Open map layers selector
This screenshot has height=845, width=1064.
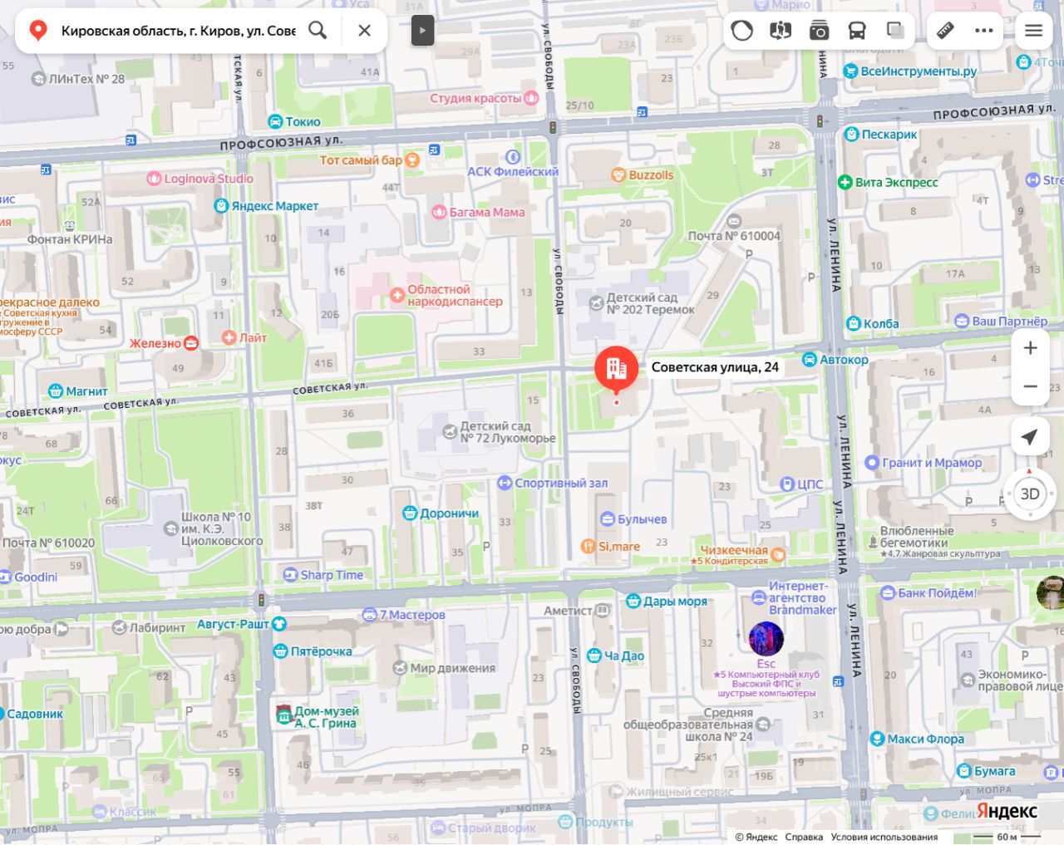pos(895,31)
